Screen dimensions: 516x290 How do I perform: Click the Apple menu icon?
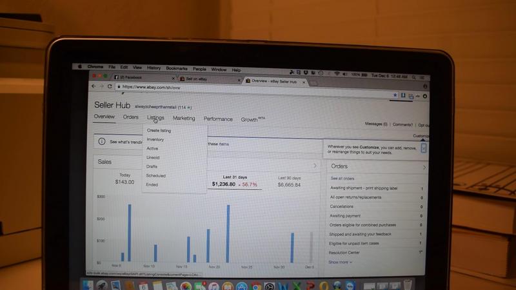pos(79,66)
